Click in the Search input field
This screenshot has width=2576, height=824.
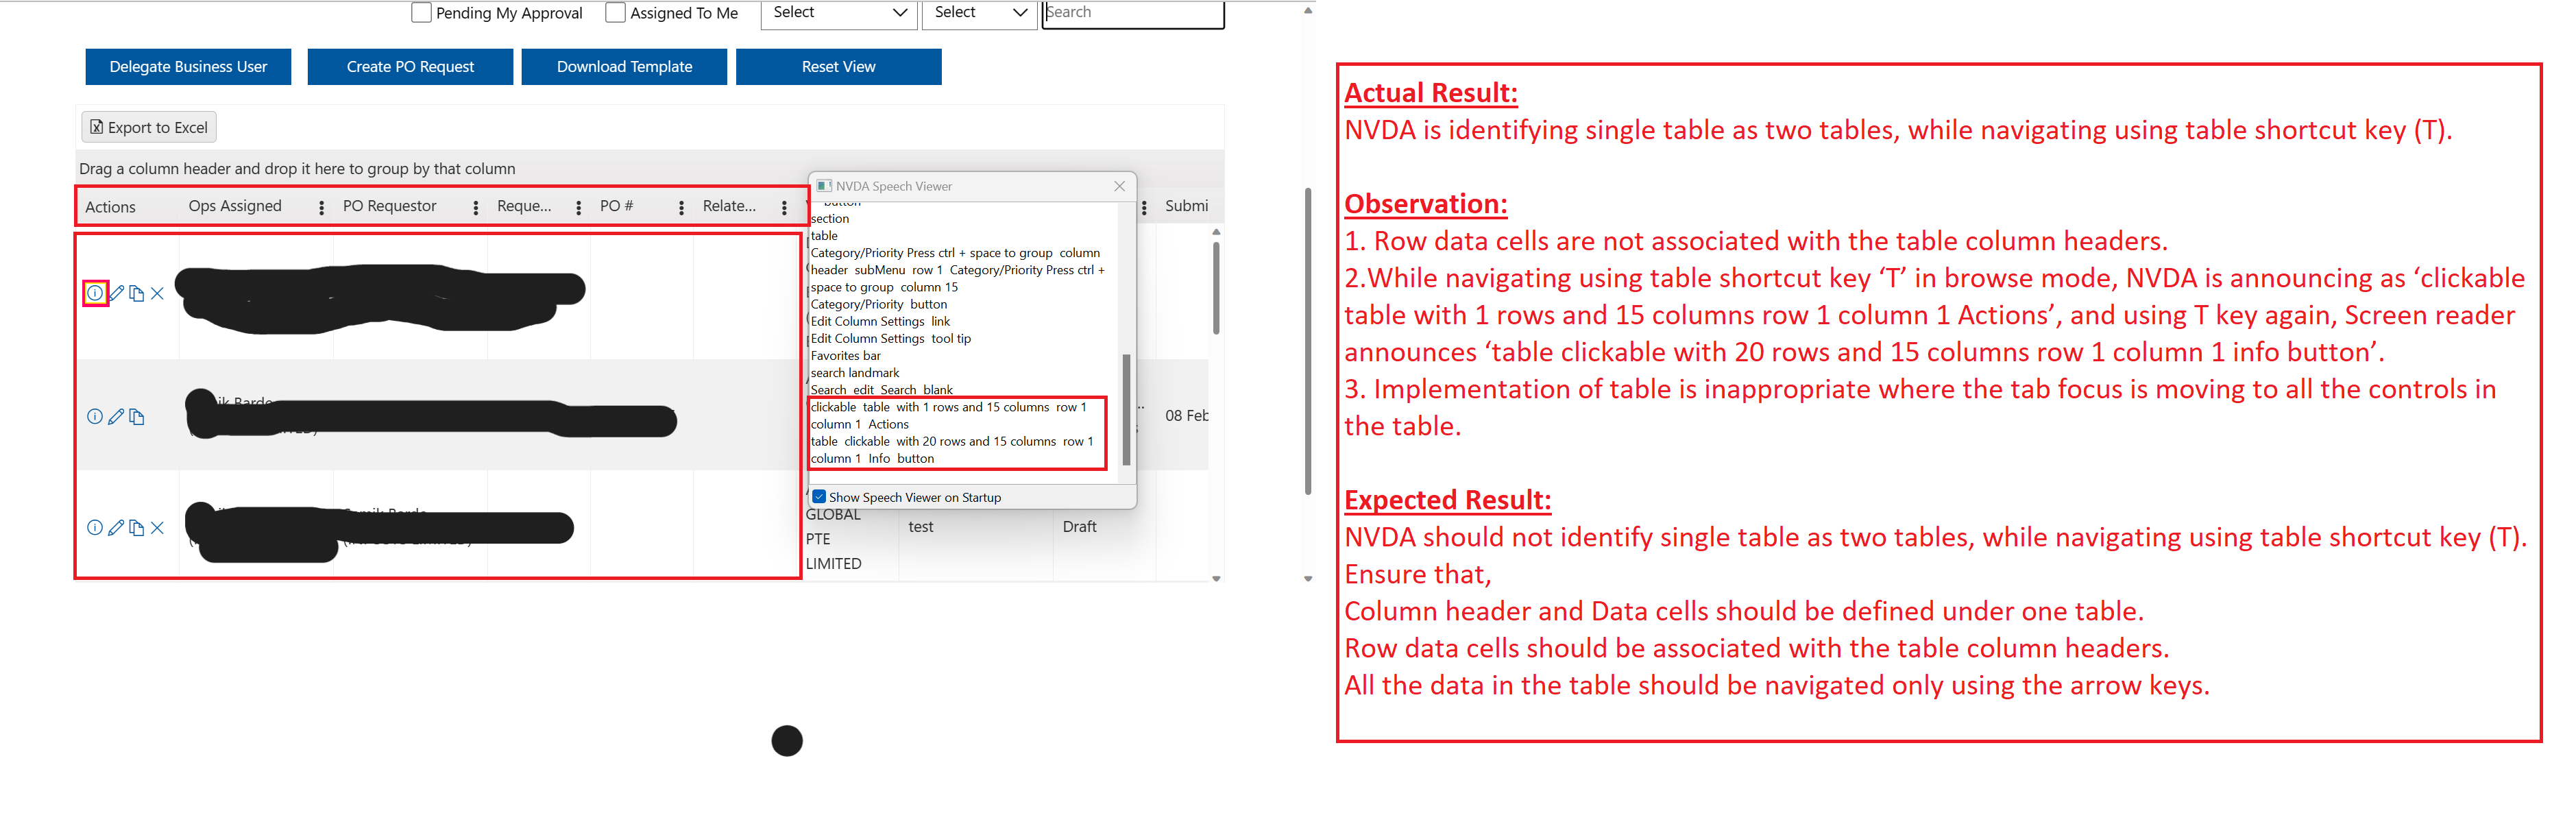(x=1132, y=13)
